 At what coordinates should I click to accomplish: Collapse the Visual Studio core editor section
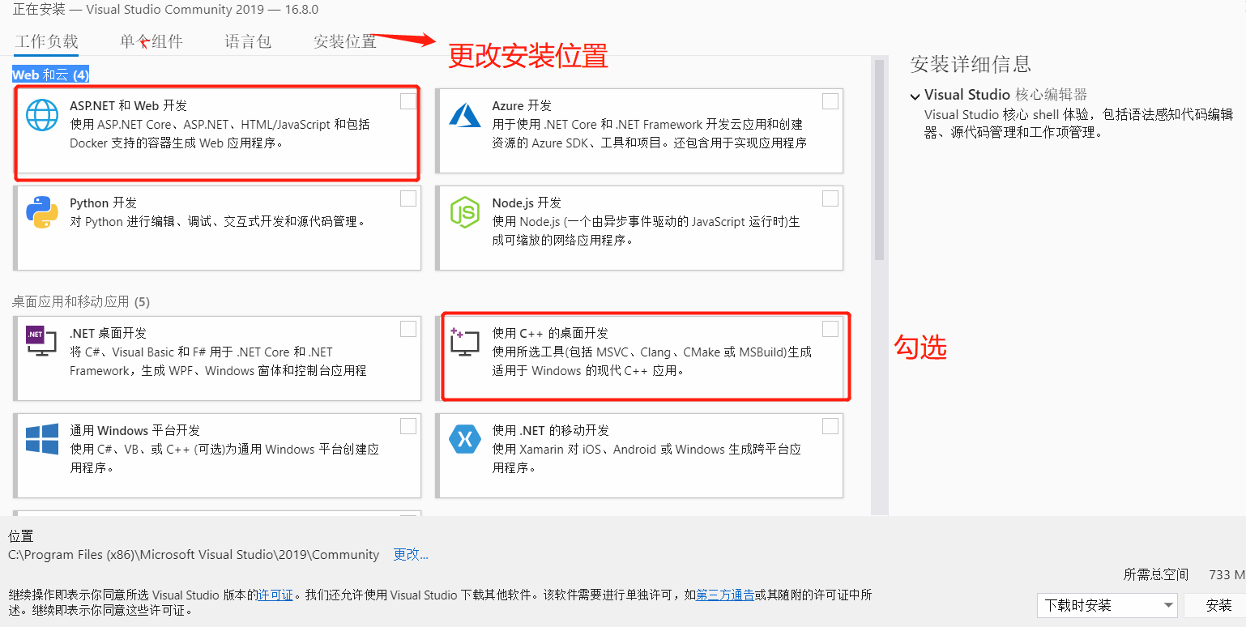pos(915,96)
